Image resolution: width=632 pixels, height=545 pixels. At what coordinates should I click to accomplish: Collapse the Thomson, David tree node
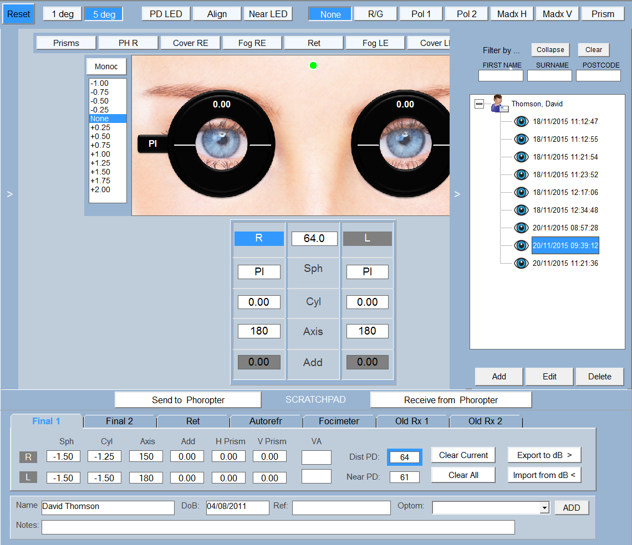(479, 104)
